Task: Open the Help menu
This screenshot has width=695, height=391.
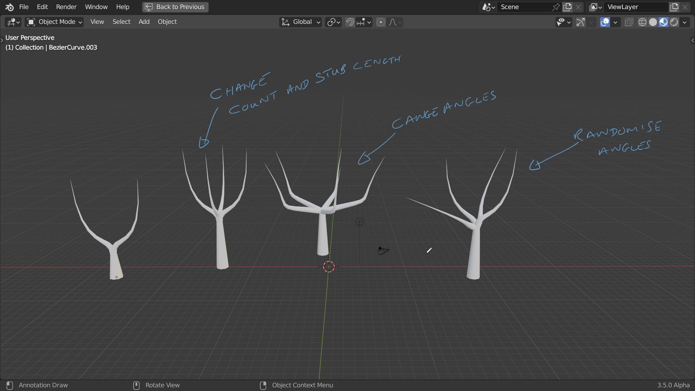Action: point(123,7)
